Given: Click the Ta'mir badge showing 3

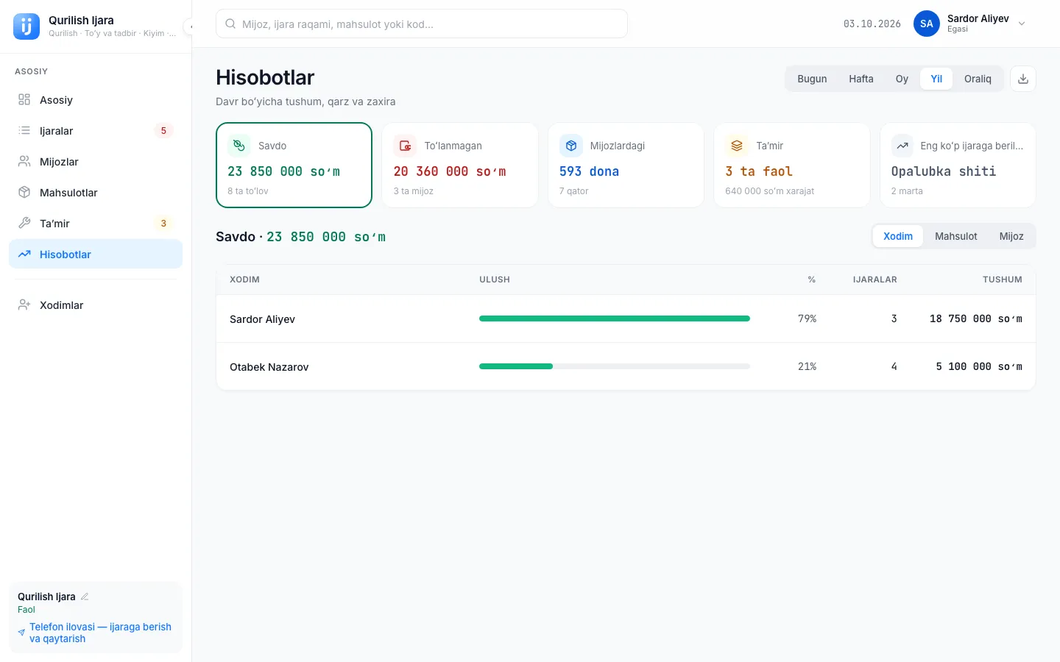Looking at the screenshot, I should pyautogui.click(x=163, y=224).
